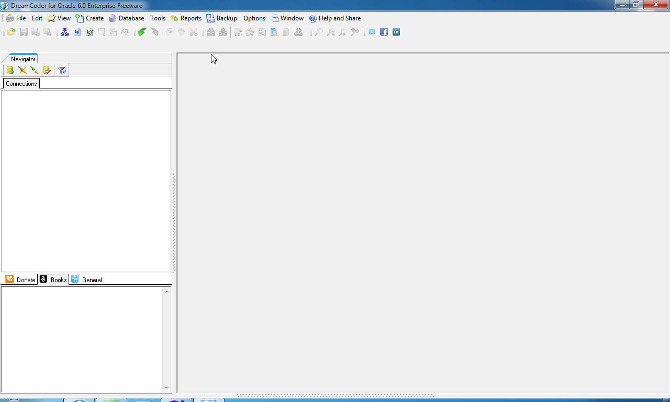Click the first magnifier find icon

[x=318, y=32]
